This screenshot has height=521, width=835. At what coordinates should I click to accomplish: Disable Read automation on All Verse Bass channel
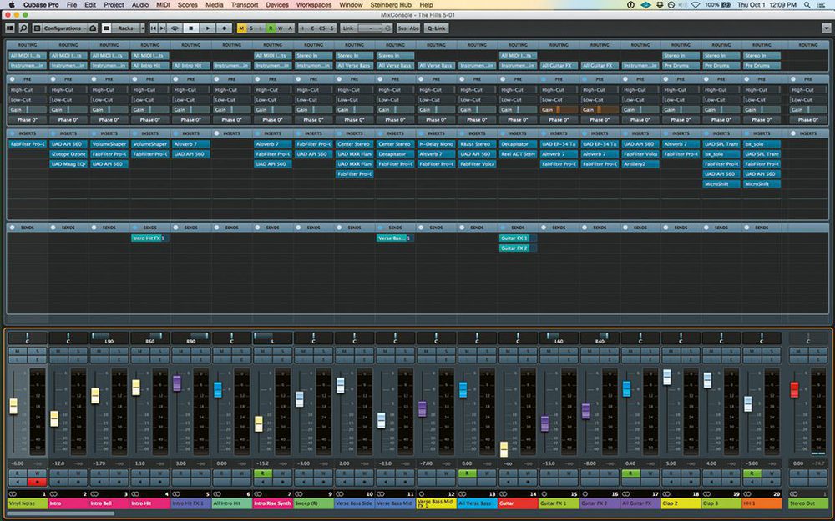point(467,473)
